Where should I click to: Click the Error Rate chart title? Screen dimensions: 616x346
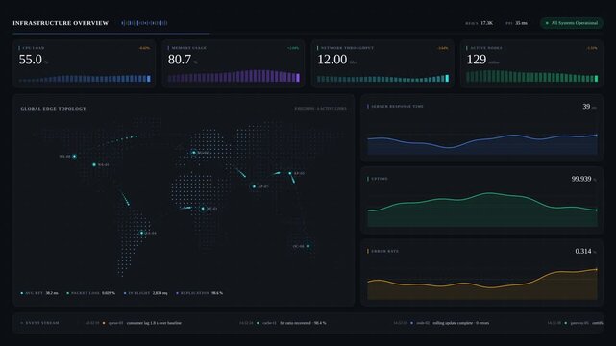pyautogui.click(x=384, y=251)
